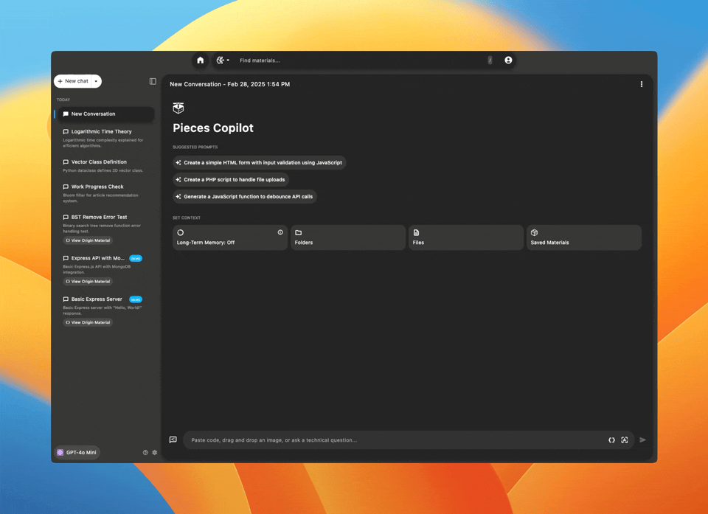Add Saved Materials as context
The height and width of the screenshot is (514, 708).
tap(584, 237)
